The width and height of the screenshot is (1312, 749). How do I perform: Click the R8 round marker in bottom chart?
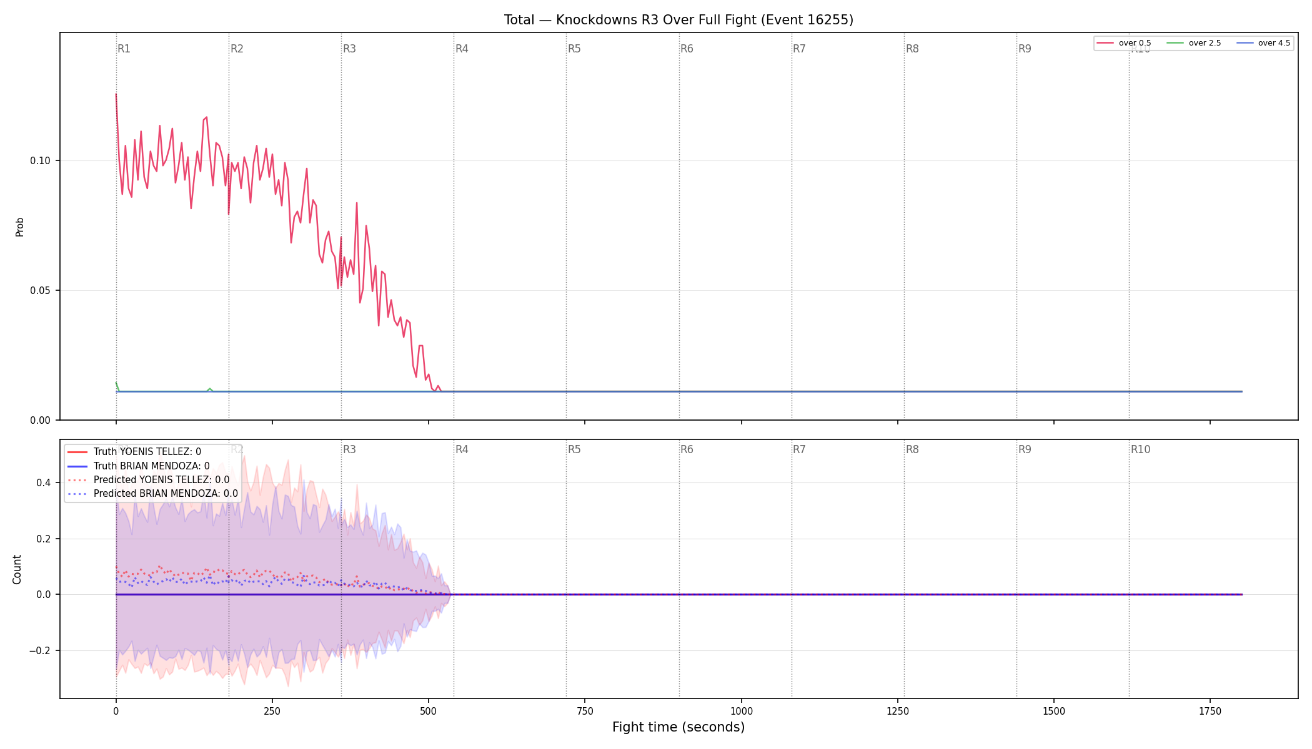912,449
